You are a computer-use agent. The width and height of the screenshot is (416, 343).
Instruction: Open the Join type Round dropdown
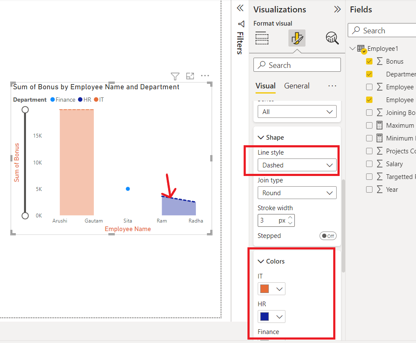[x=297, y=193]
